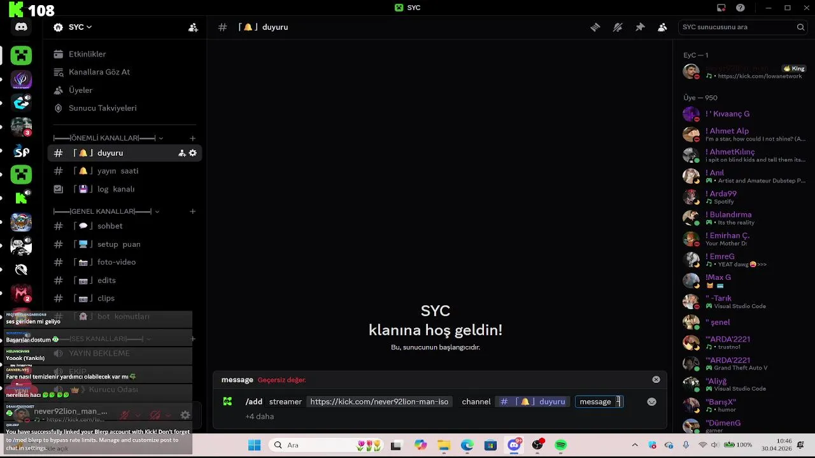Screen dimensions: 815x458
Task: Collapse GENEL KANALLAR category
Action: click(106, 211)
